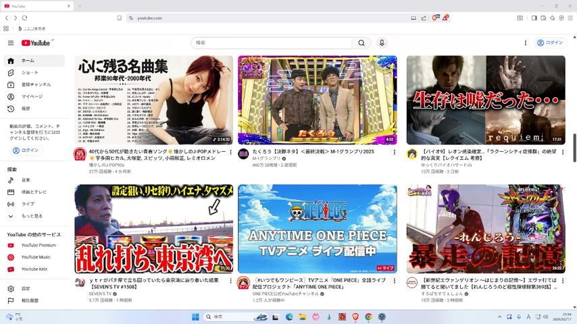Open more options for ANYTIME ONE PIECE video
This screenshot has width=577, height=324.
[394, 281]
